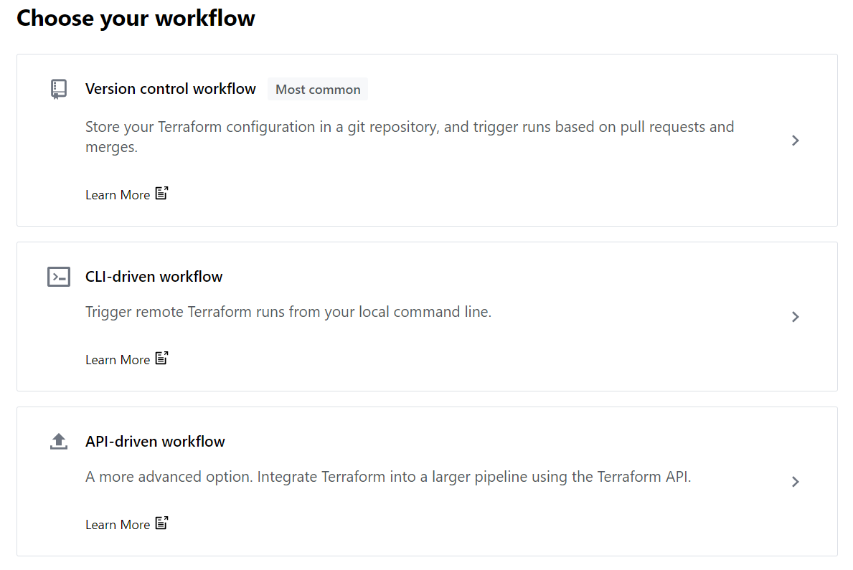Select the Version control workflow title

point(171,89)
